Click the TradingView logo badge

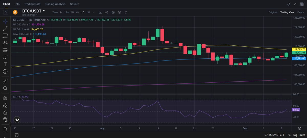tap(17, 120)
